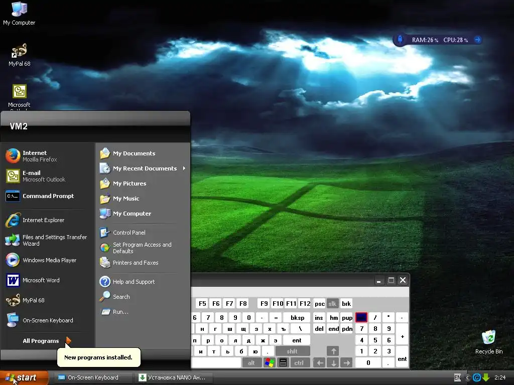Switch to On-Screen Keyboard taskbar button
Image resolution: width=514 pixels, height=385 pixels.
[93, 377]
